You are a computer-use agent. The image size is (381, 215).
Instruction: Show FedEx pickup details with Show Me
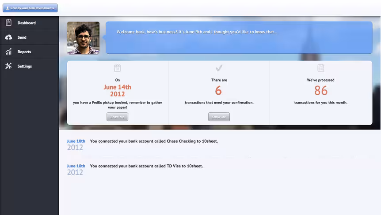118,117
